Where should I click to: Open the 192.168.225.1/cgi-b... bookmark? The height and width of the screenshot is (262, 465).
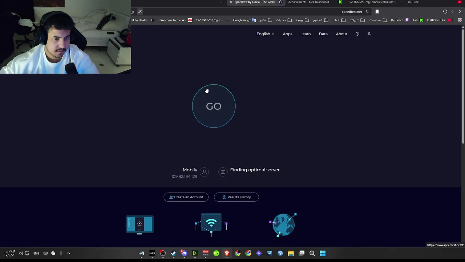coord(213,20)
